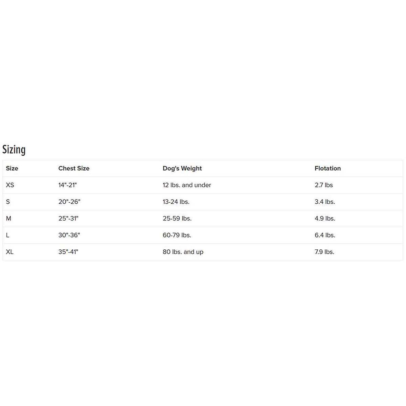Click the 2.7 lbs flotation value
Image resolution: width=406 pixels, height=406 pixels.
tap(324, 185)
